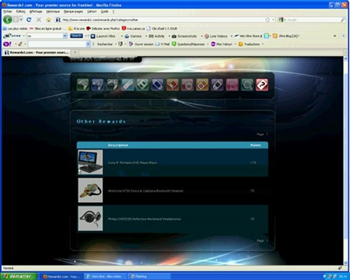This screenshot has height=280, width=350.
Task: Expand the Traductions dropdown arrow
Action: [263, 44]
